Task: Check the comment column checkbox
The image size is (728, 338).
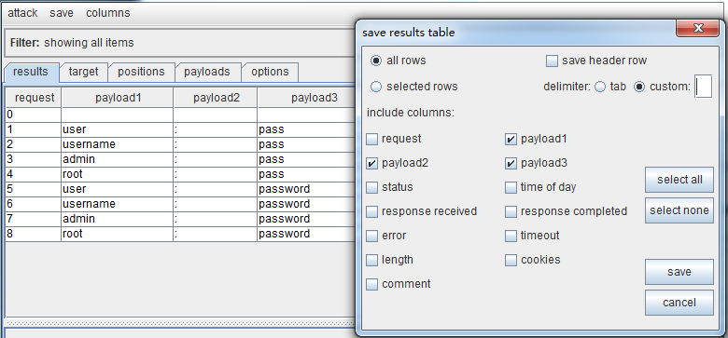Action: pos(371,284)
